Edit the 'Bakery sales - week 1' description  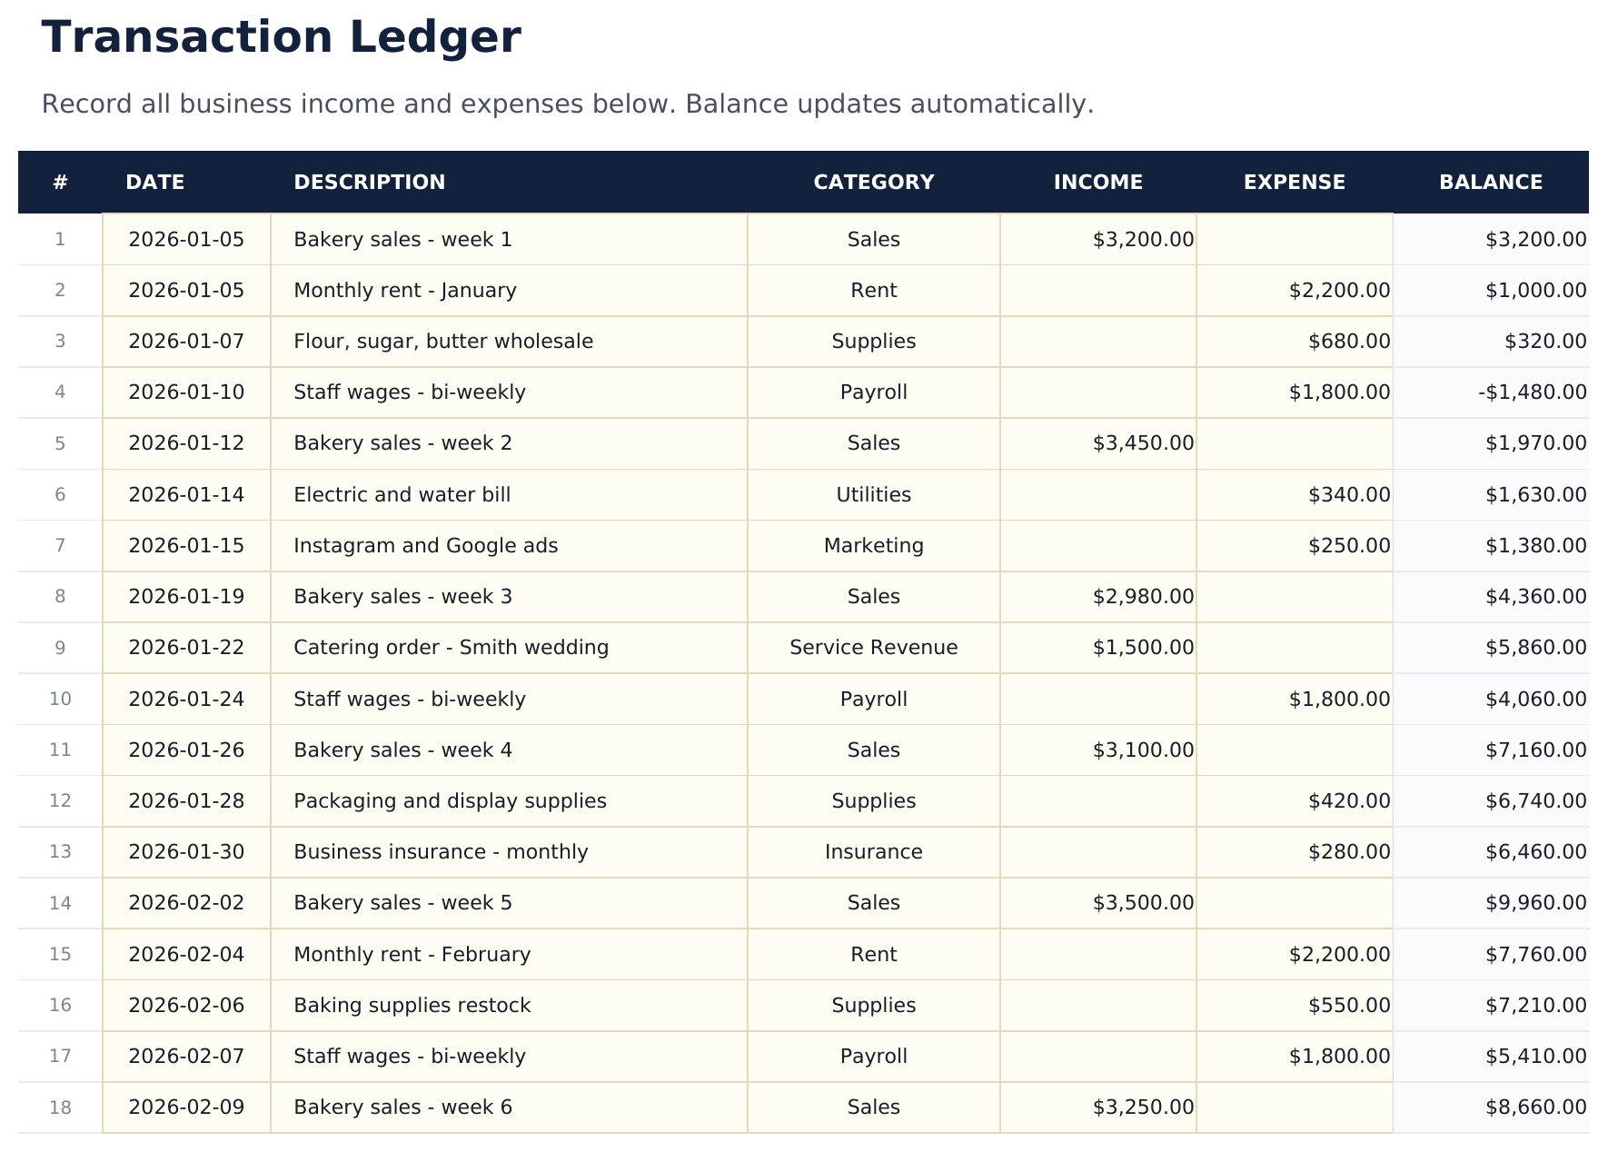[x=509, y=240]
